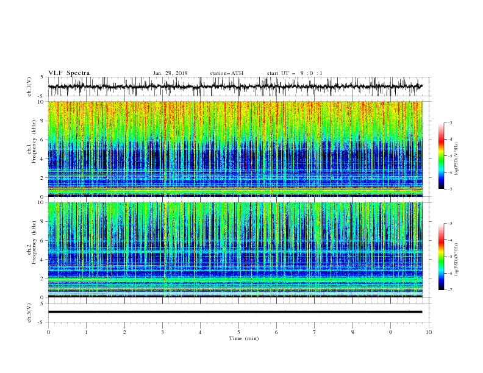Click the "2" kHz tick on ch.2 axis

(x=43, y=279)
